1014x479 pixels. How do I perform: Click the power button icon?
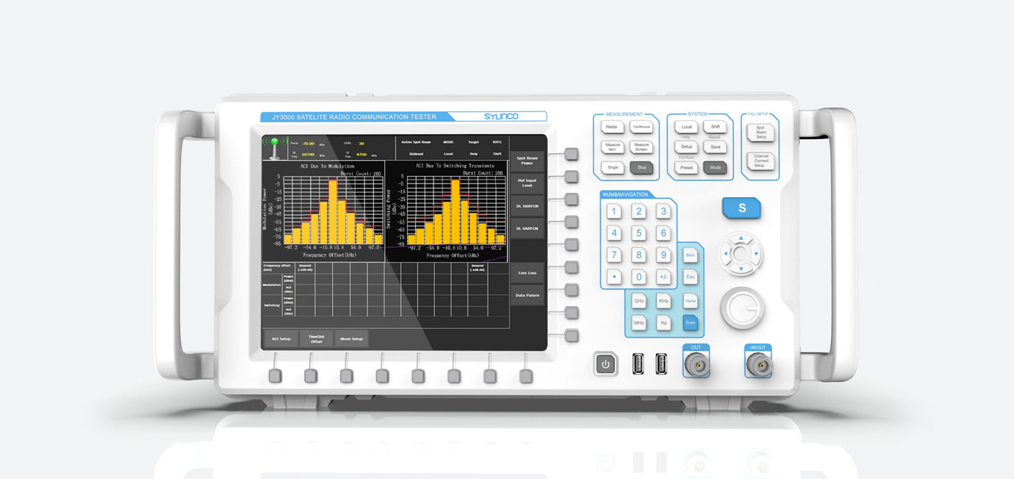(x=605, y=364)
